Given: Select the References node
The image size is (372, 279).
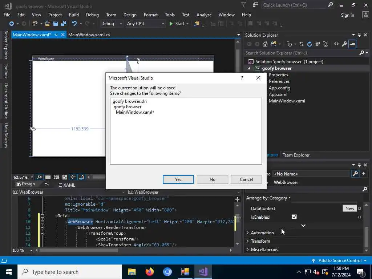Looking at the screenshot, I should [279, 81].
